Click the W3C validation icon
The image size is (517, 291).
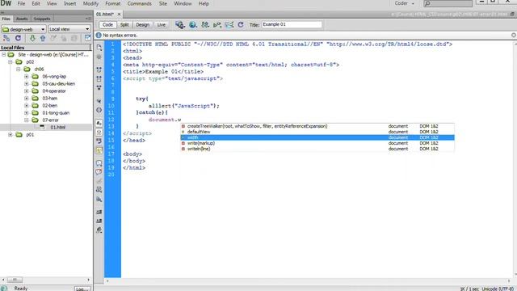click(x=217, y=25)
